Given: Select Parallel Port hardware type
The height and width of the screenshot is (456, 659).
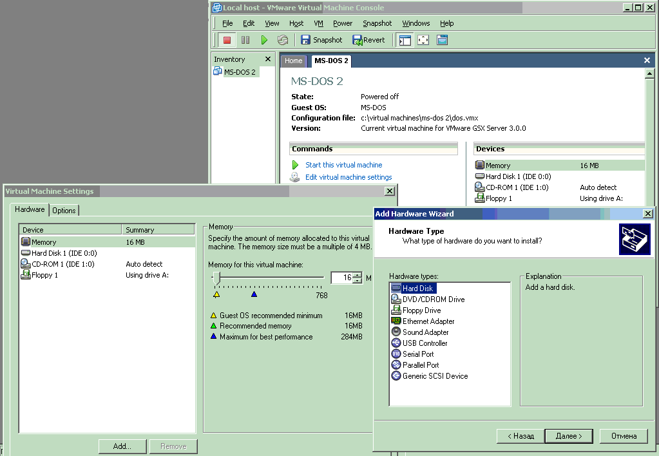Looking at the screenshot, I should 415,365.
